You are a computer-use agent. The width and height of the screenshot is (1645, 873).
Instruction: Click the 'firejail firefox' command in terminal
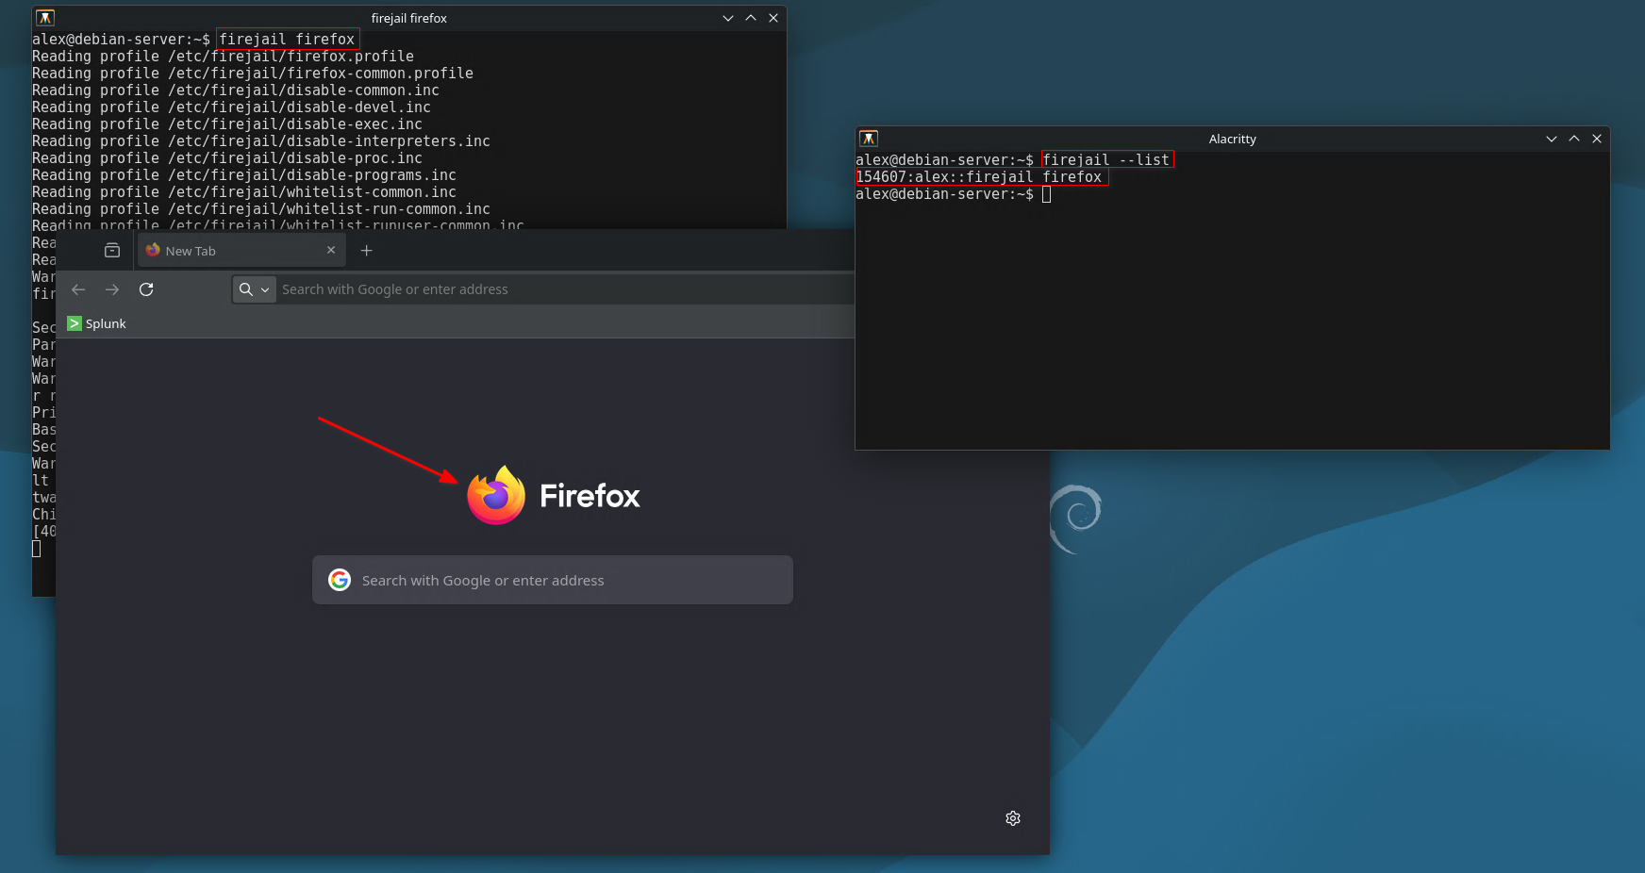point(287,40)
